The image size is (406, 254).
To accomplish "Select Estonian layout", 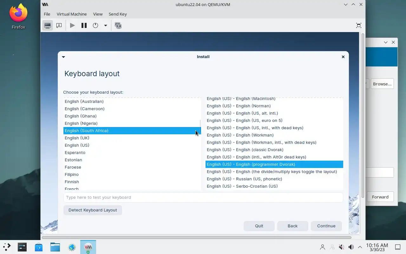I will tap(132, 160).
